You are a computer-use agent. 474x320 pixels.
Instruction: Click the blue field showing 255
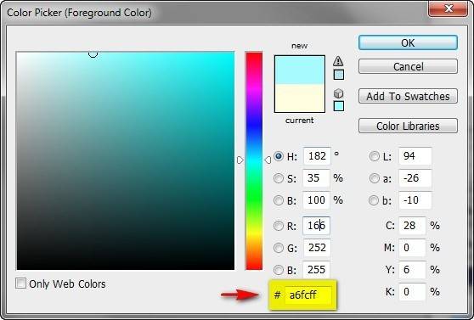[x=317, y=270]
